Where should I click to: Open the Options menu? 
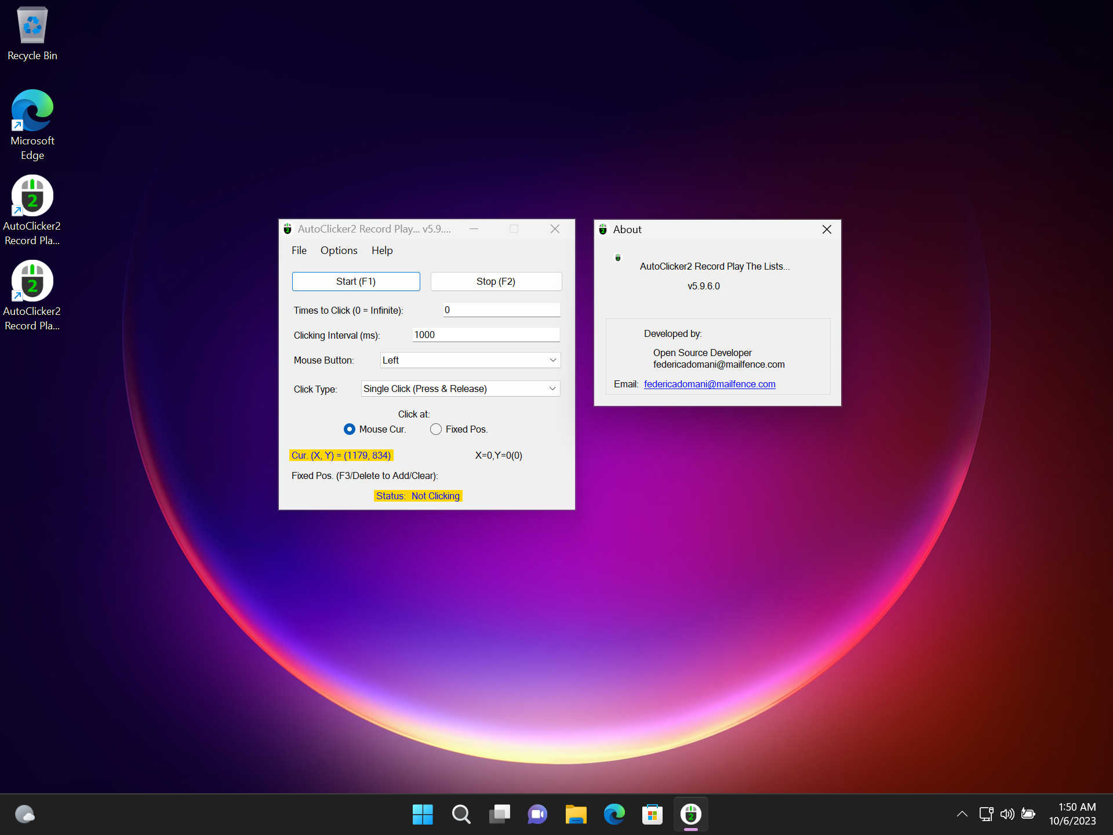337,250
